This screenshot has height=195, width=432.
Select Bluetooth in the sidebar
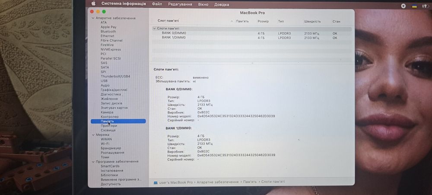(108, 32)
